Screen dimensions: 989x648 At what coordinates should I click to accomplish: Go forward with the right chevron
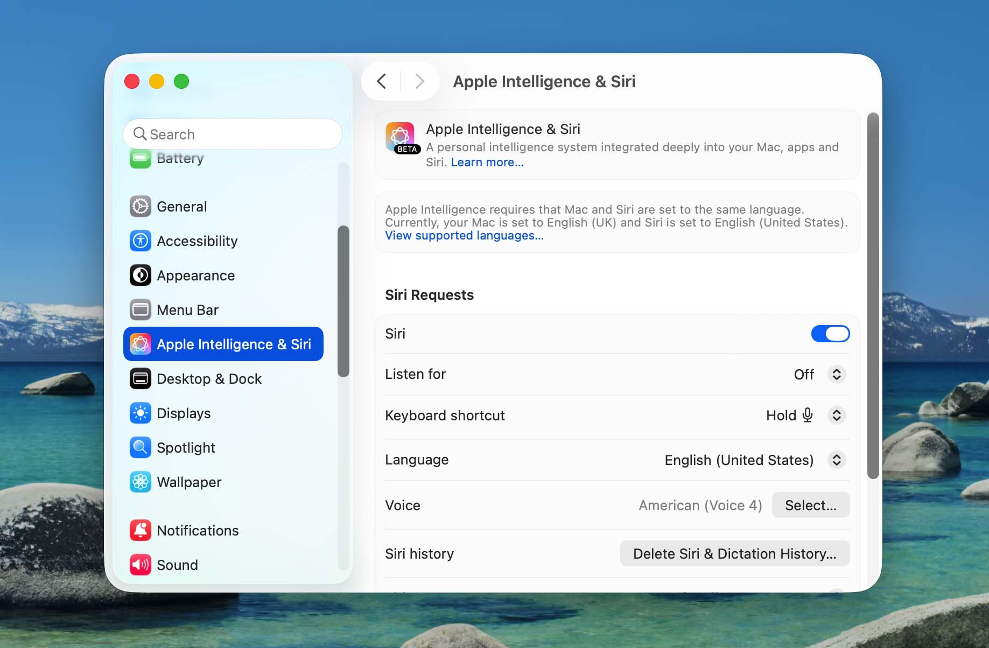click(420, 81)
